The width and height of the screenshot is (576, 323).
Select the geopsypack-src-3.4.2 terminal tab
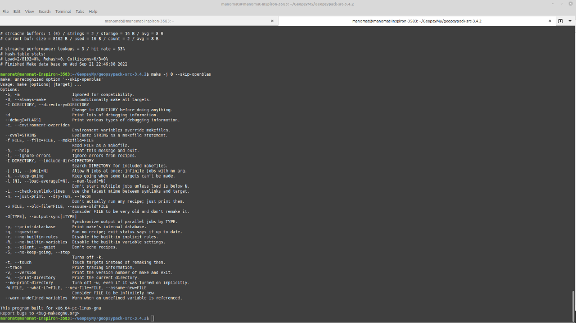(416, 21)
